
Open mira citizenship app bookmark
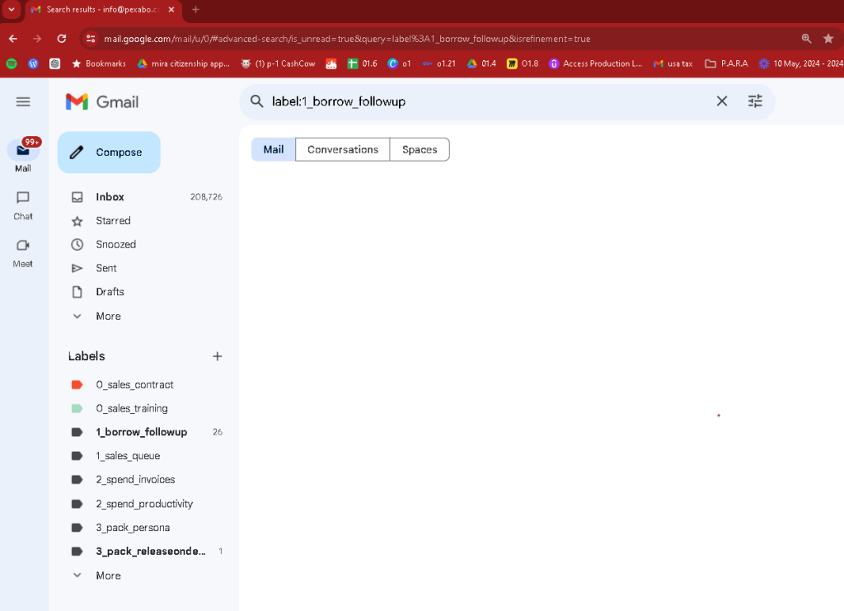(184, 63)
